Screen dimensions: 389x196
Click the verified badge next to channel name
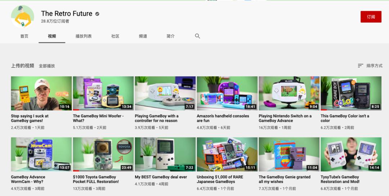click(x=97, y=14)
